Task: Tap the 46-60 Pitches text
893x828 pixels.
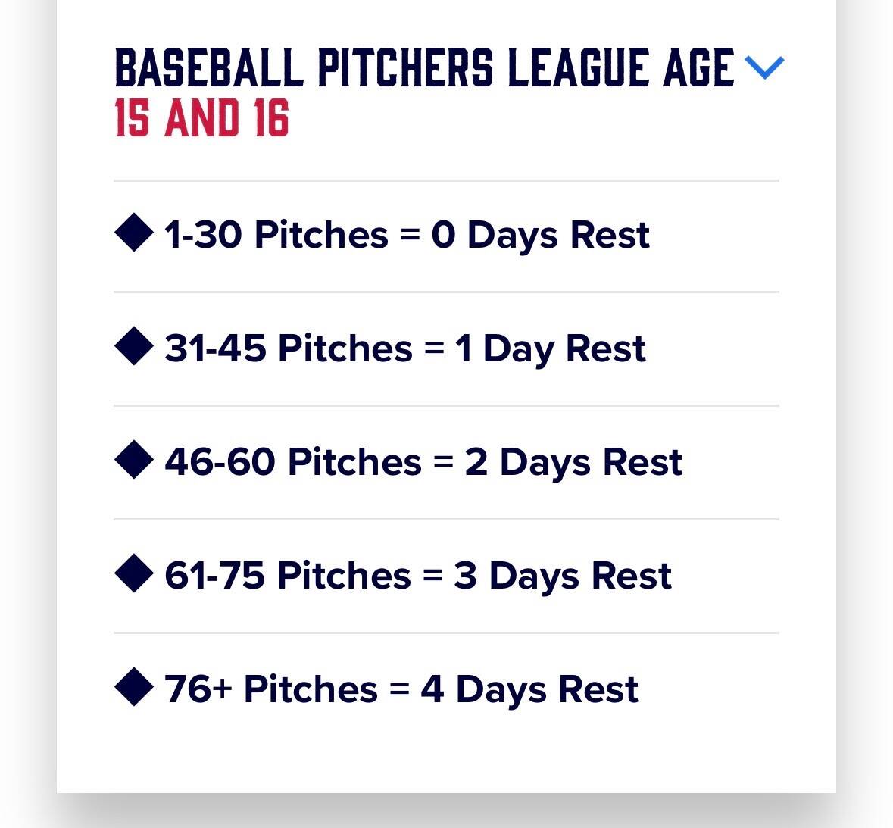Action: pyautogui.click(x=293, y=462)
